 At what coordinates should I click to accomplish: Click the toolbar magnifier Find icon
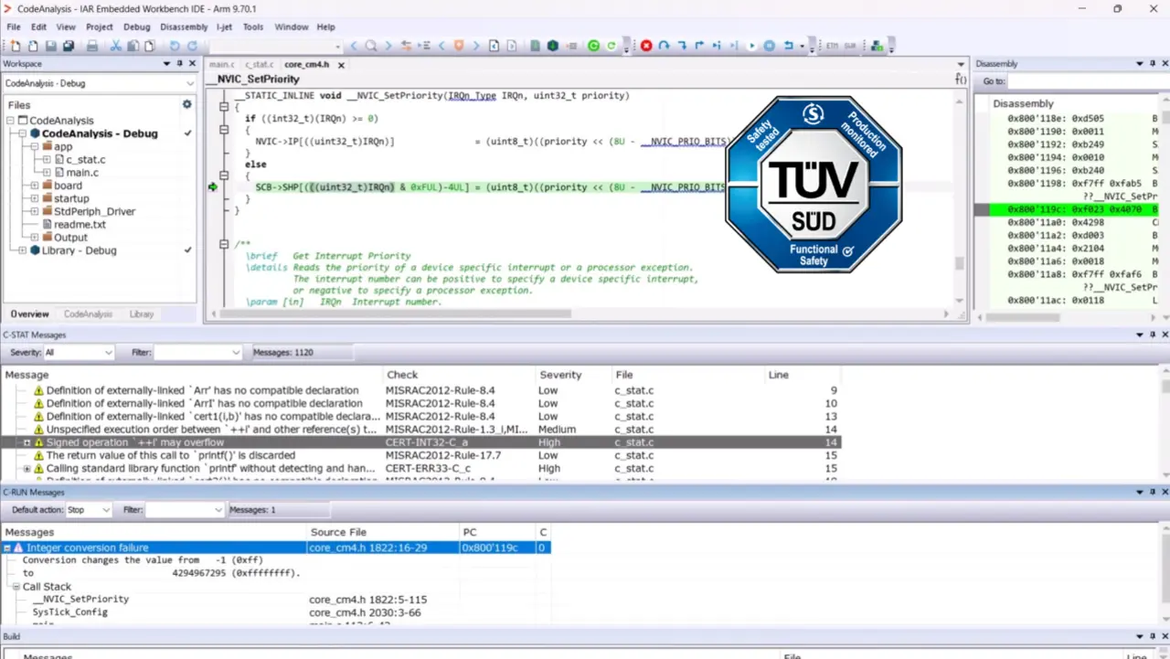[x=371, y=46]
